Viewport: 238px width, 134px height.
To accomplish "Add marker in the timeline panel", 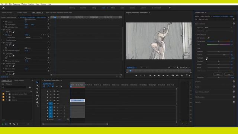I will 57,86.
